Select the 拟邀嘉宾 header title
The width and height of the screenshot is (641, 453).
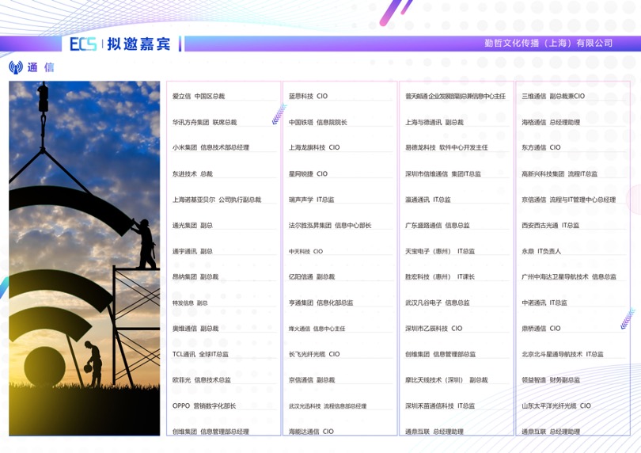click(138, 44)
